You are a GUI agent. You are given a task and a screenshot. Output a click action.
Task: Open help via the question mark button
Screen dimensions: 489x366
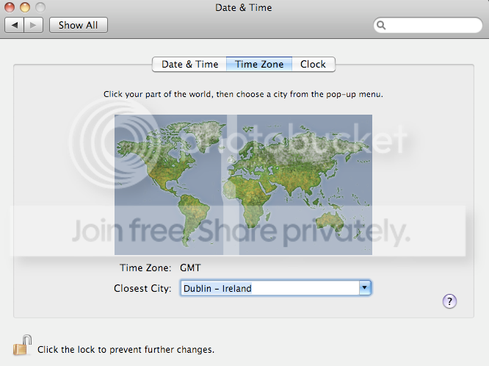pyautogui.click(x=449, y=301)
